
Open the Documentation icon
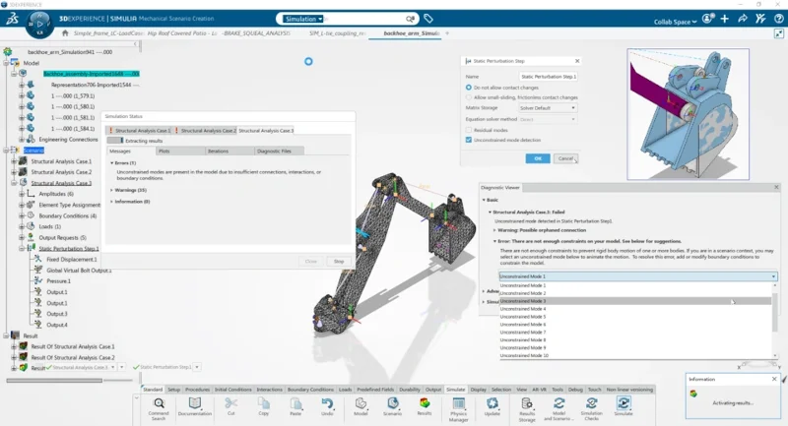(x=194, y=403)
